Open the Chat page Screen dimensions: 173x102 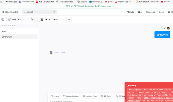point(140,12)
